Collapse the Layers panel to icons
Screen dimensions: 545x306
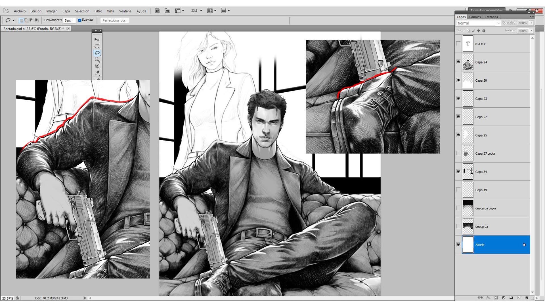[x=529, y=12]
